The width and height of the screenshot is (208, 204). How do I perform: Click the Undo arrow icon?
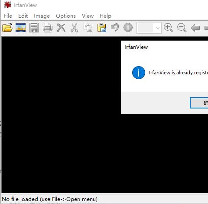point(115,27)
